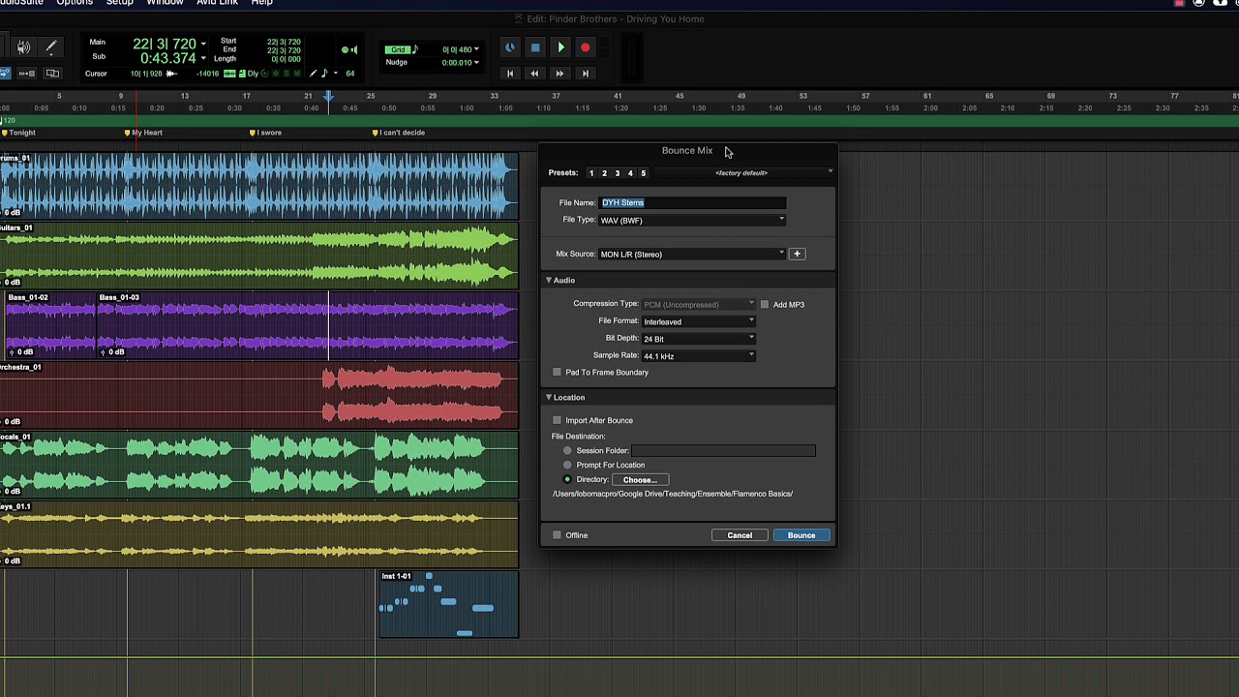Open the File Type WAV (BWF) dropdown
1239x697 pixels.
tap(693, 220)
